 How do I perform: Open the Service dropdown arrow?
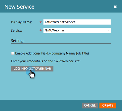(x=108, y=30)
